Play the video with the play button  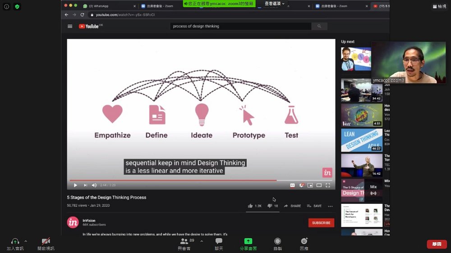click(x=75, y=185)
